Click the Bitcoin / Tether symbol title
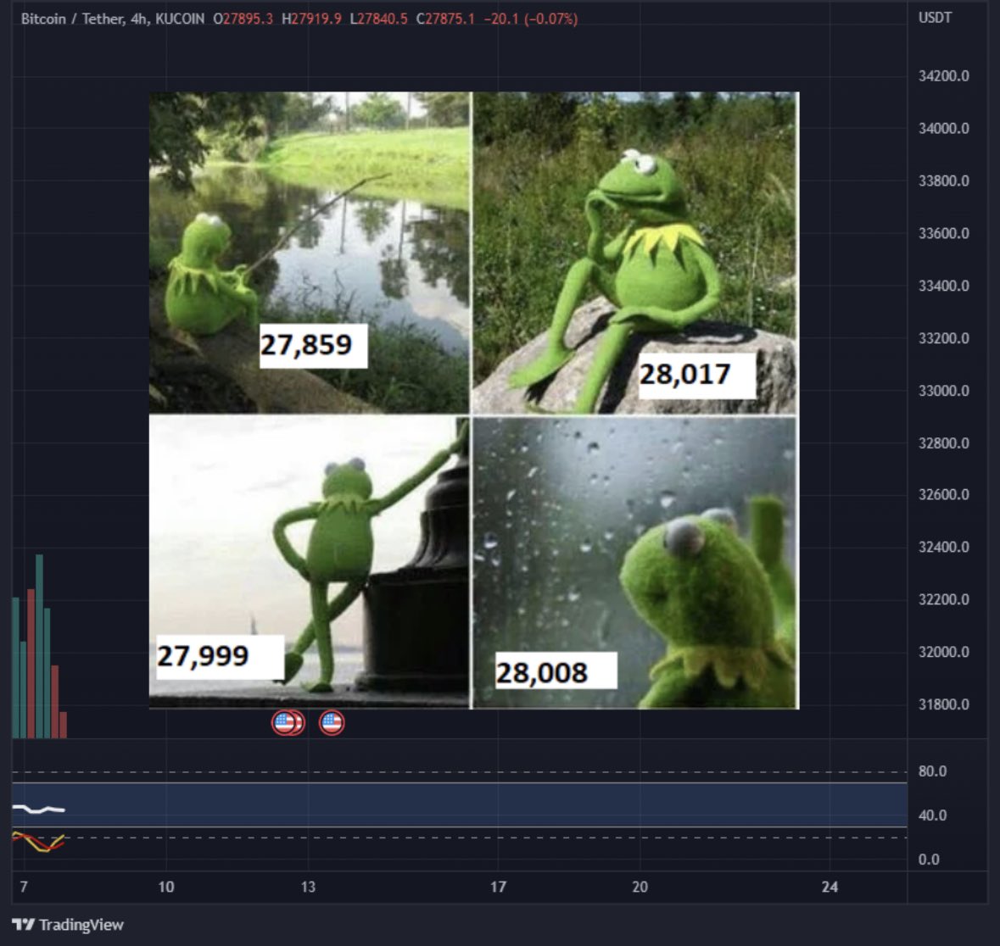This screenshot has width=1000, height=946. (72, 19)
